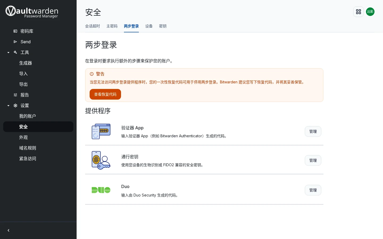383x239 pixels.
Task: Click the text '输入由 Duo Security 生成的代码。'
Action: [x=150, y=195]
